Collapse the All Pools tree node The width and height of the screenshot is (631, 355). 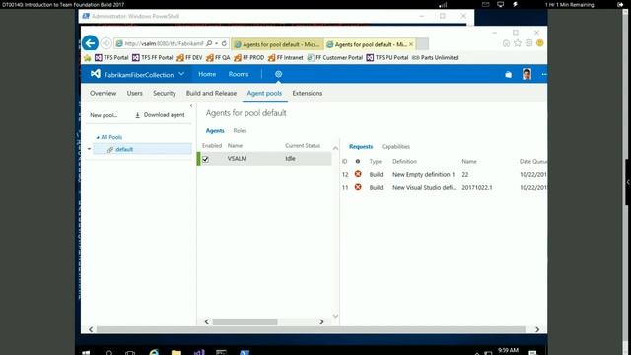tap(98, 137)
